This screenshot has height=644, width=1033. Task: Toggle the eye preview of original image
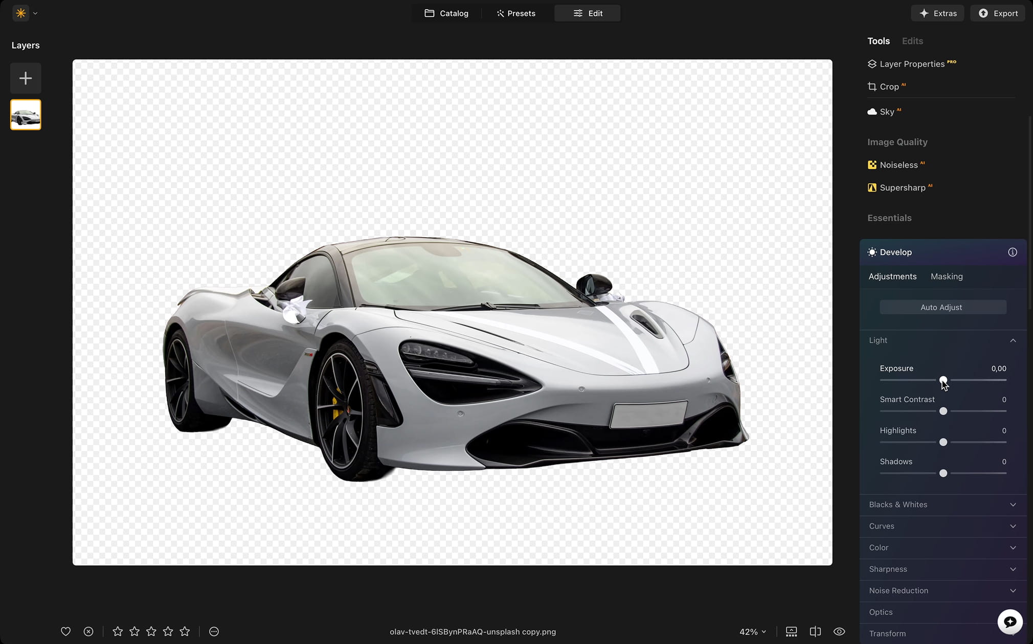tap(839, 631)
